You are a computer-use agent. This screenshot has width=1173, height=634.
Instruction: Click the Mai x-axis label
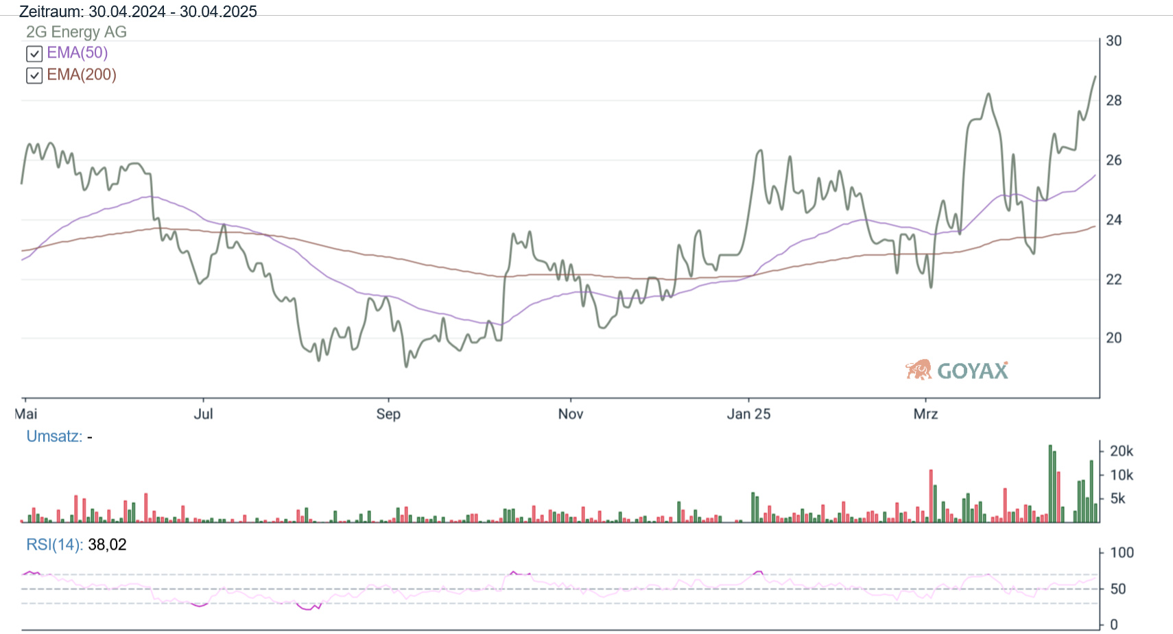pos(26,414)
